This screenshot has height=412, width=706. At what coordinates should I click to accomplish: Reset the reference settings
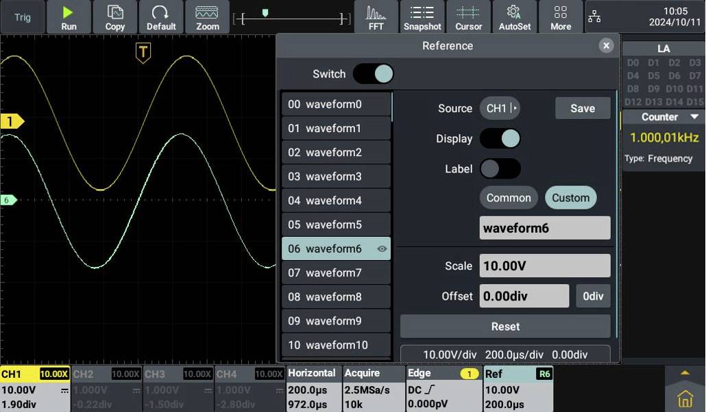(504, 326)
